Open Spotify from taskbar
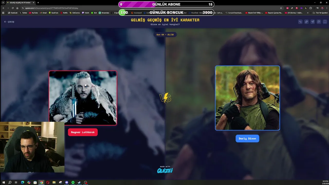The image size is (329, 185). (x=73, y=182)
